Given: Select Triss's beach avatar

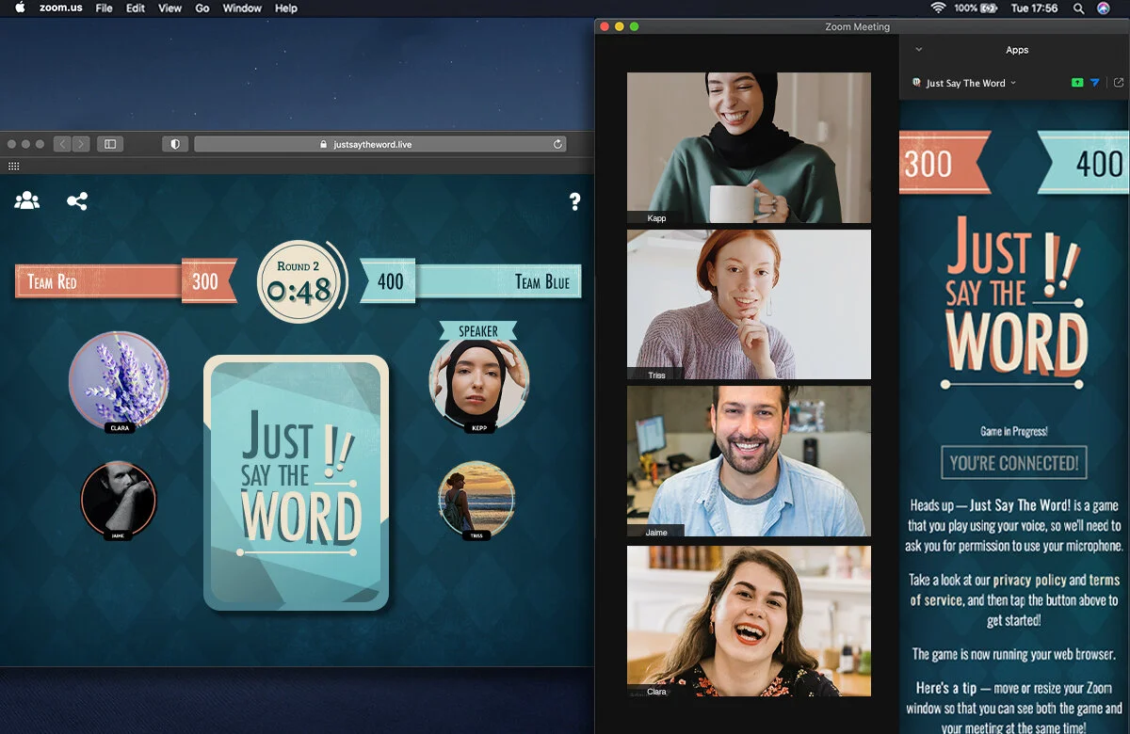Looking at the screenshot, I should point(476,499).
